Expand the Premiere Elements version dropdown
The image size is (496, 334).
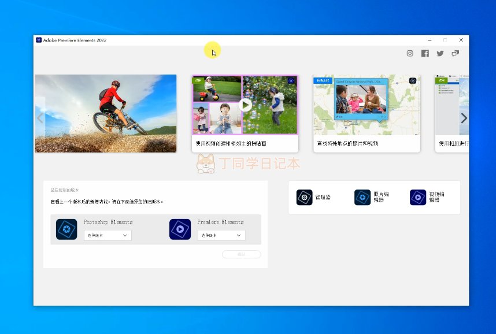pyautogui.click(x=221, y=235)
